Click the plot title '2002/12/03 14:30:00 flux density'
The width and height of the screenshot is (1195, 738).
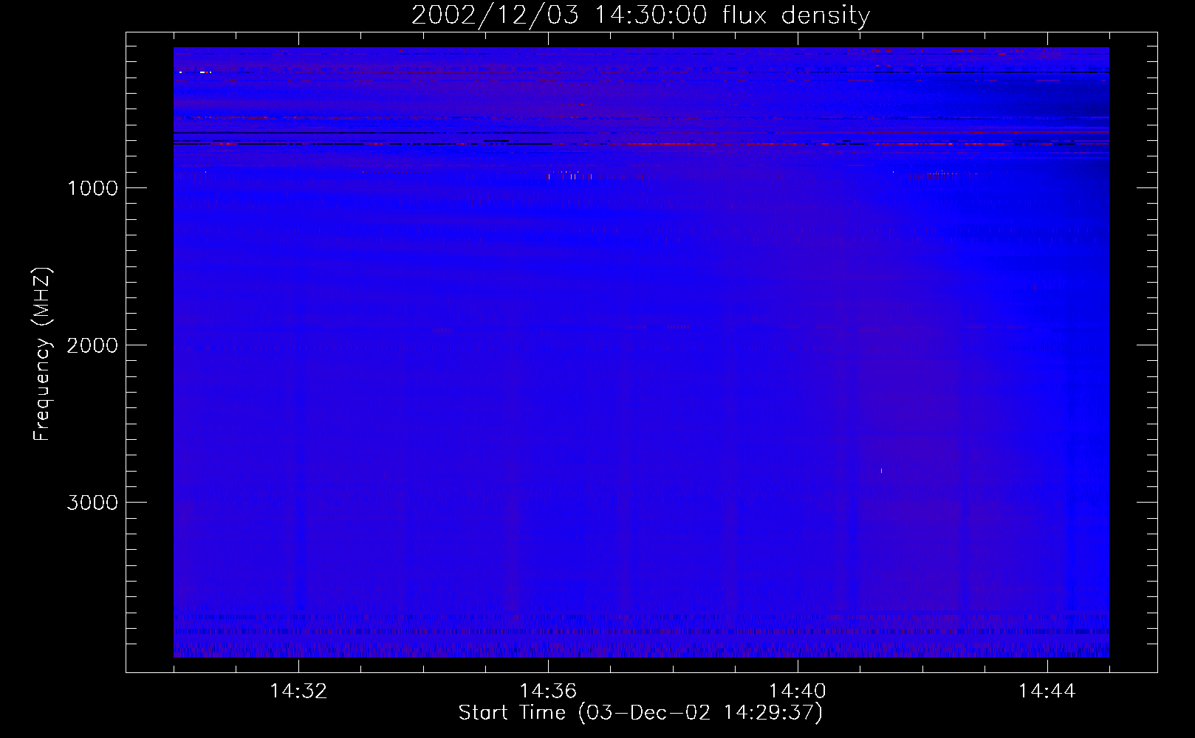coord(640,15)
